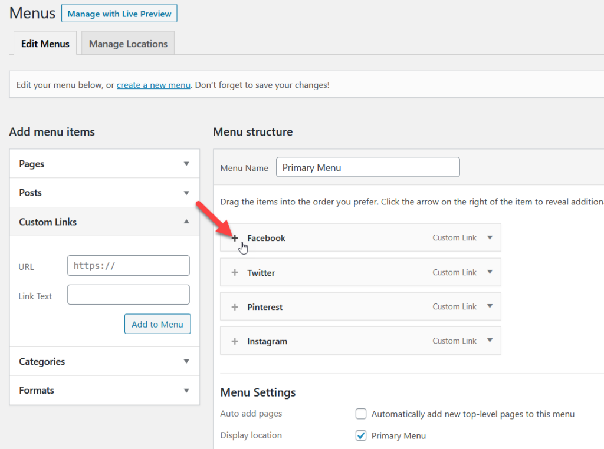
Task: Expand the Facebook menu item arrow
Action: [x=490, y=237]
